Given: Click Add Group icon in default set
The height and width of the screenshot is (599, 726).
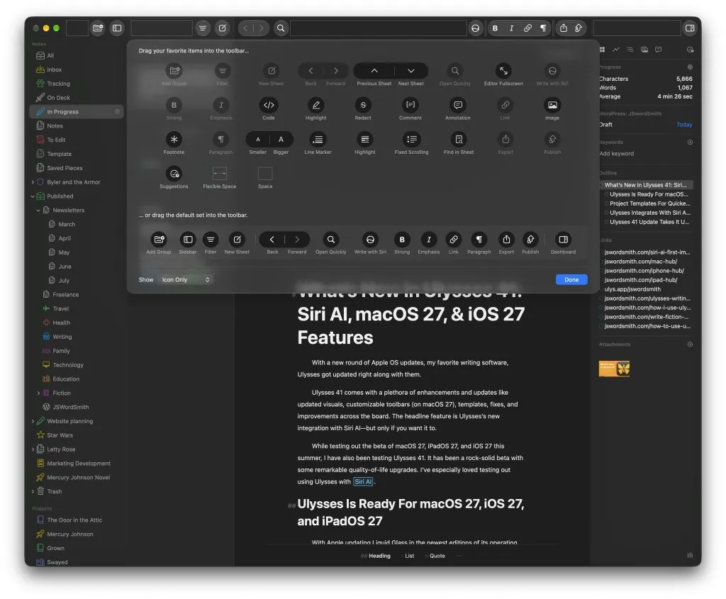Looking at the screenshot, I should (159, 240).
